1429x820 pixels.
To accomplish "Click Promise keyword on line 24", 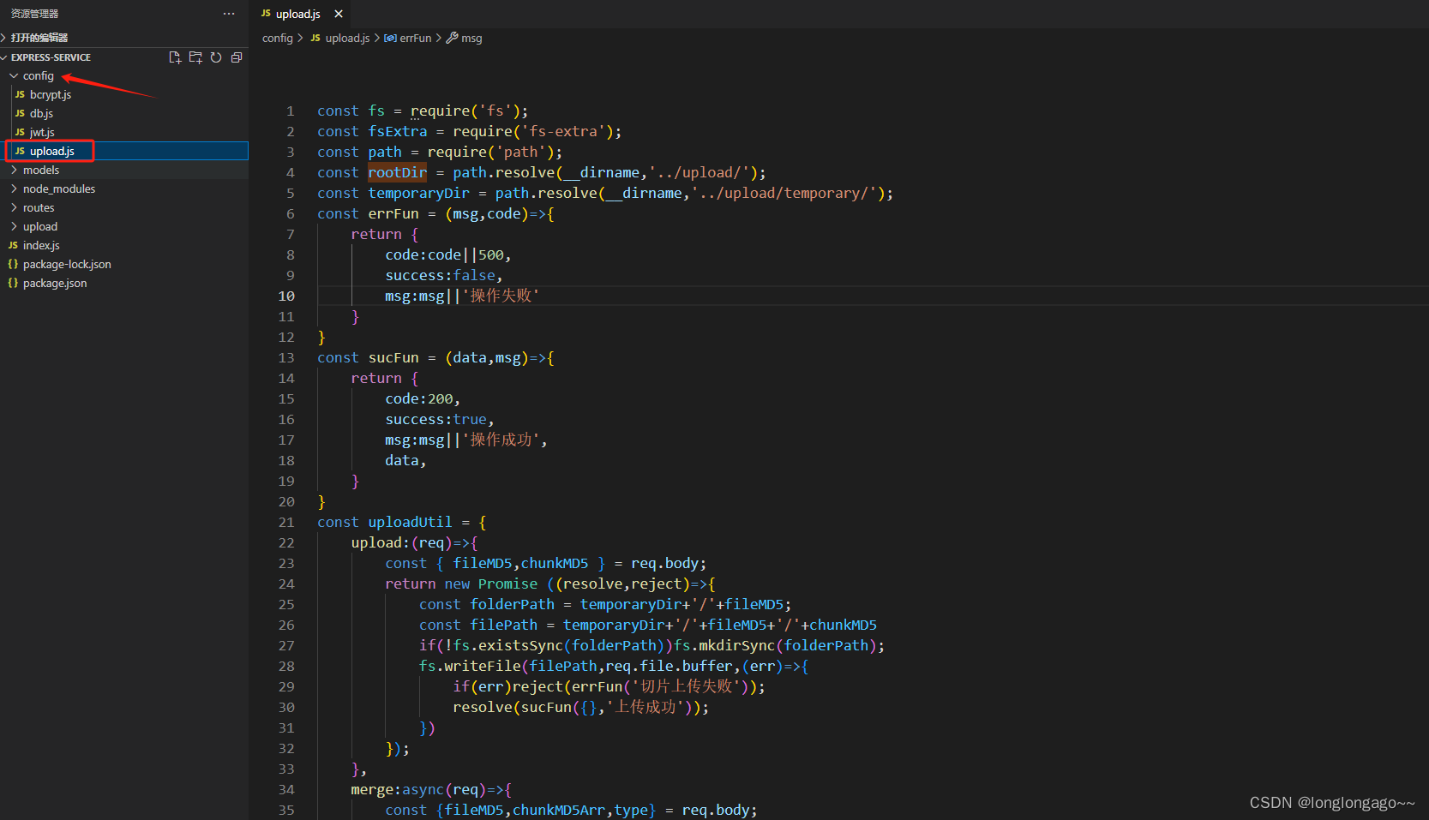I will pyautogui.click(x=507, y=584).
